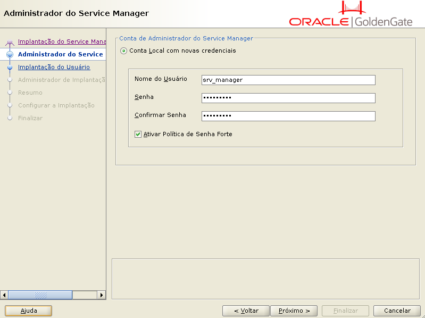The width and height of the screenshot is (425, 318).
Task: Focus the Senha password field
Action: pos(288,98)
